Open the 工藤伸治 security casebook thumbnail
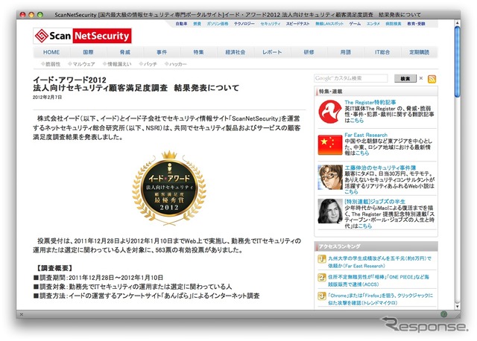Screen dimensions: 477x341 [329, 176]
